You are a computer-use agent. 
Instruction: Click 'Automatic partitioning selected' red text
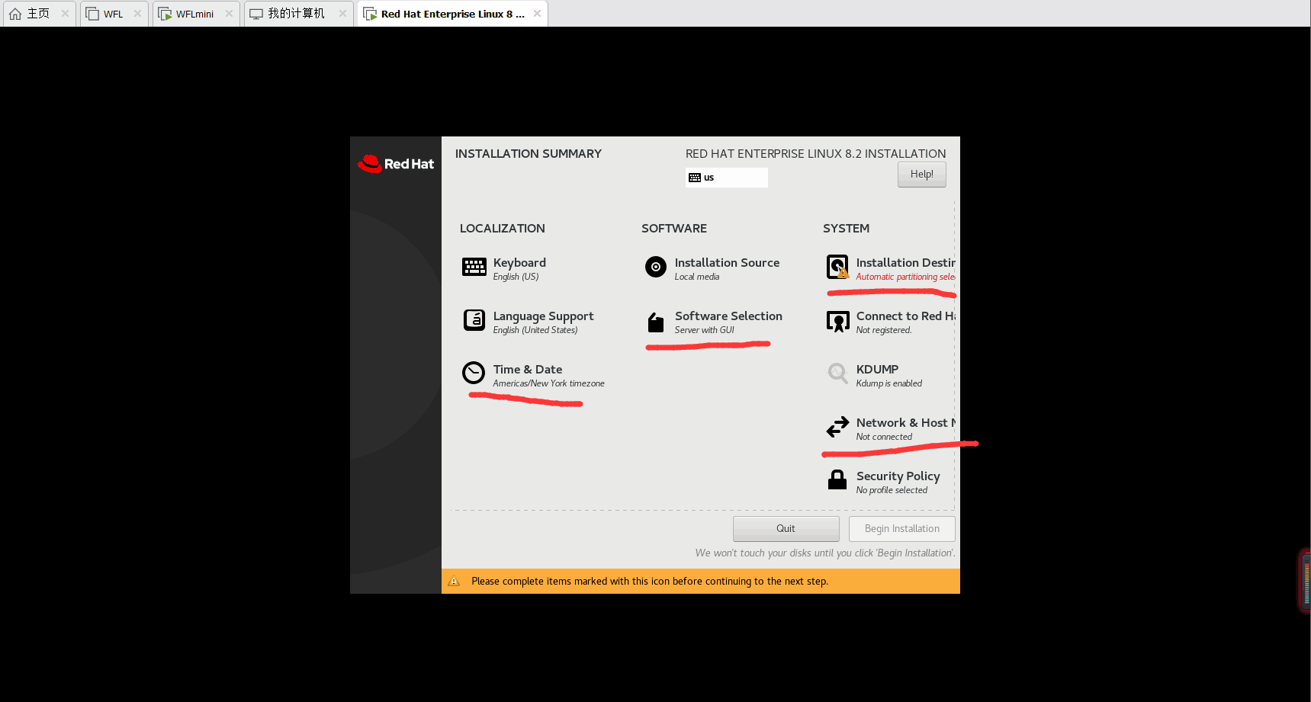[x=905, y=277]
